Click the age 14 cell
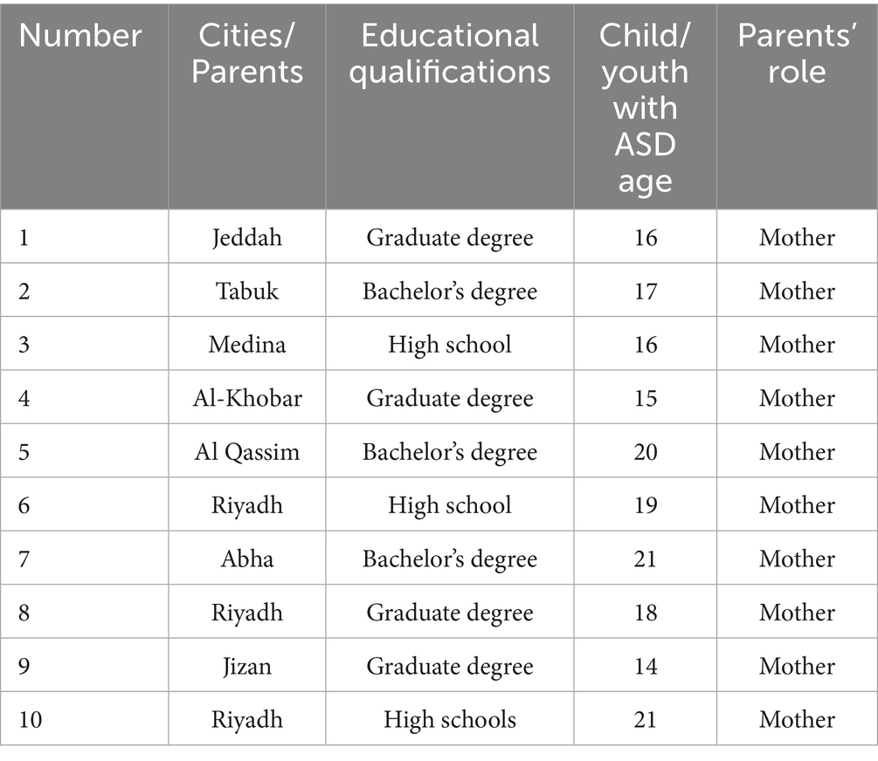 click(x=645, y=666)
